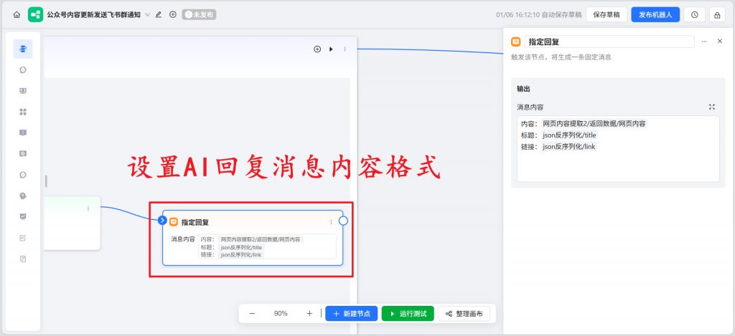This screenshot has width=735, height=336.
Task: Click the canvas node's json反序列化/title tag
Action: [x=241, y=247]
